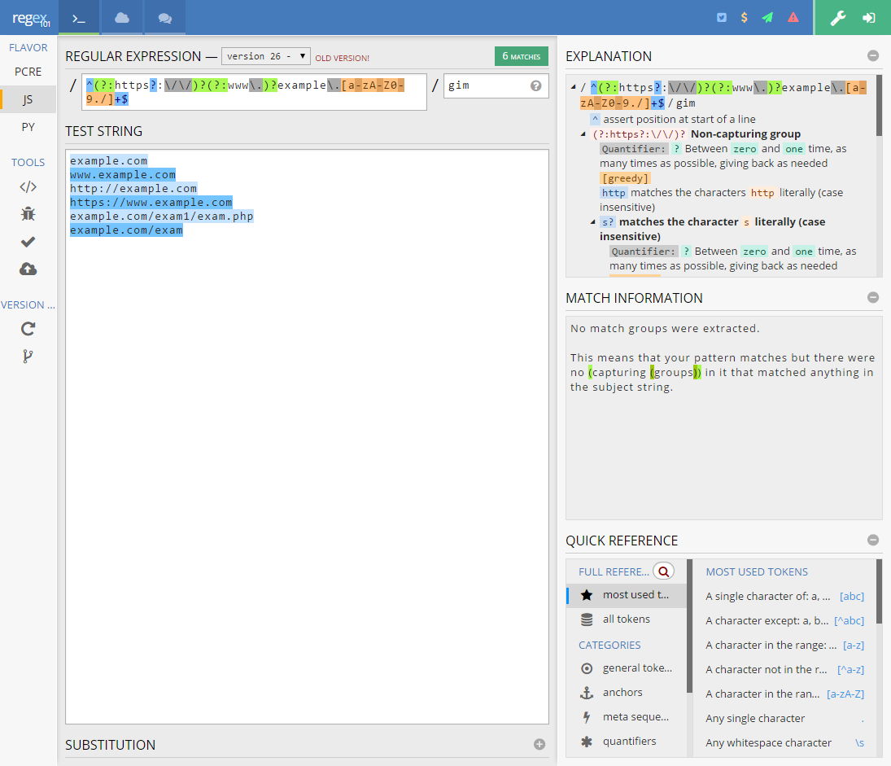Viewport: 891px width, 766px height.
Task: Click the sign-in arrow icon
Action: pos(869,18)
